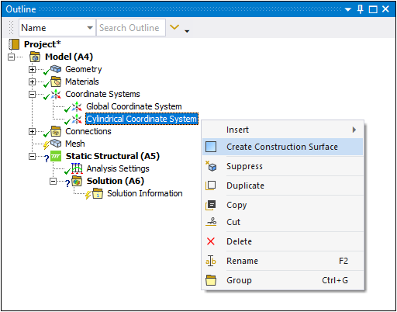Click the Geometry node icon
397x312 pixels.
coord(56,69)
